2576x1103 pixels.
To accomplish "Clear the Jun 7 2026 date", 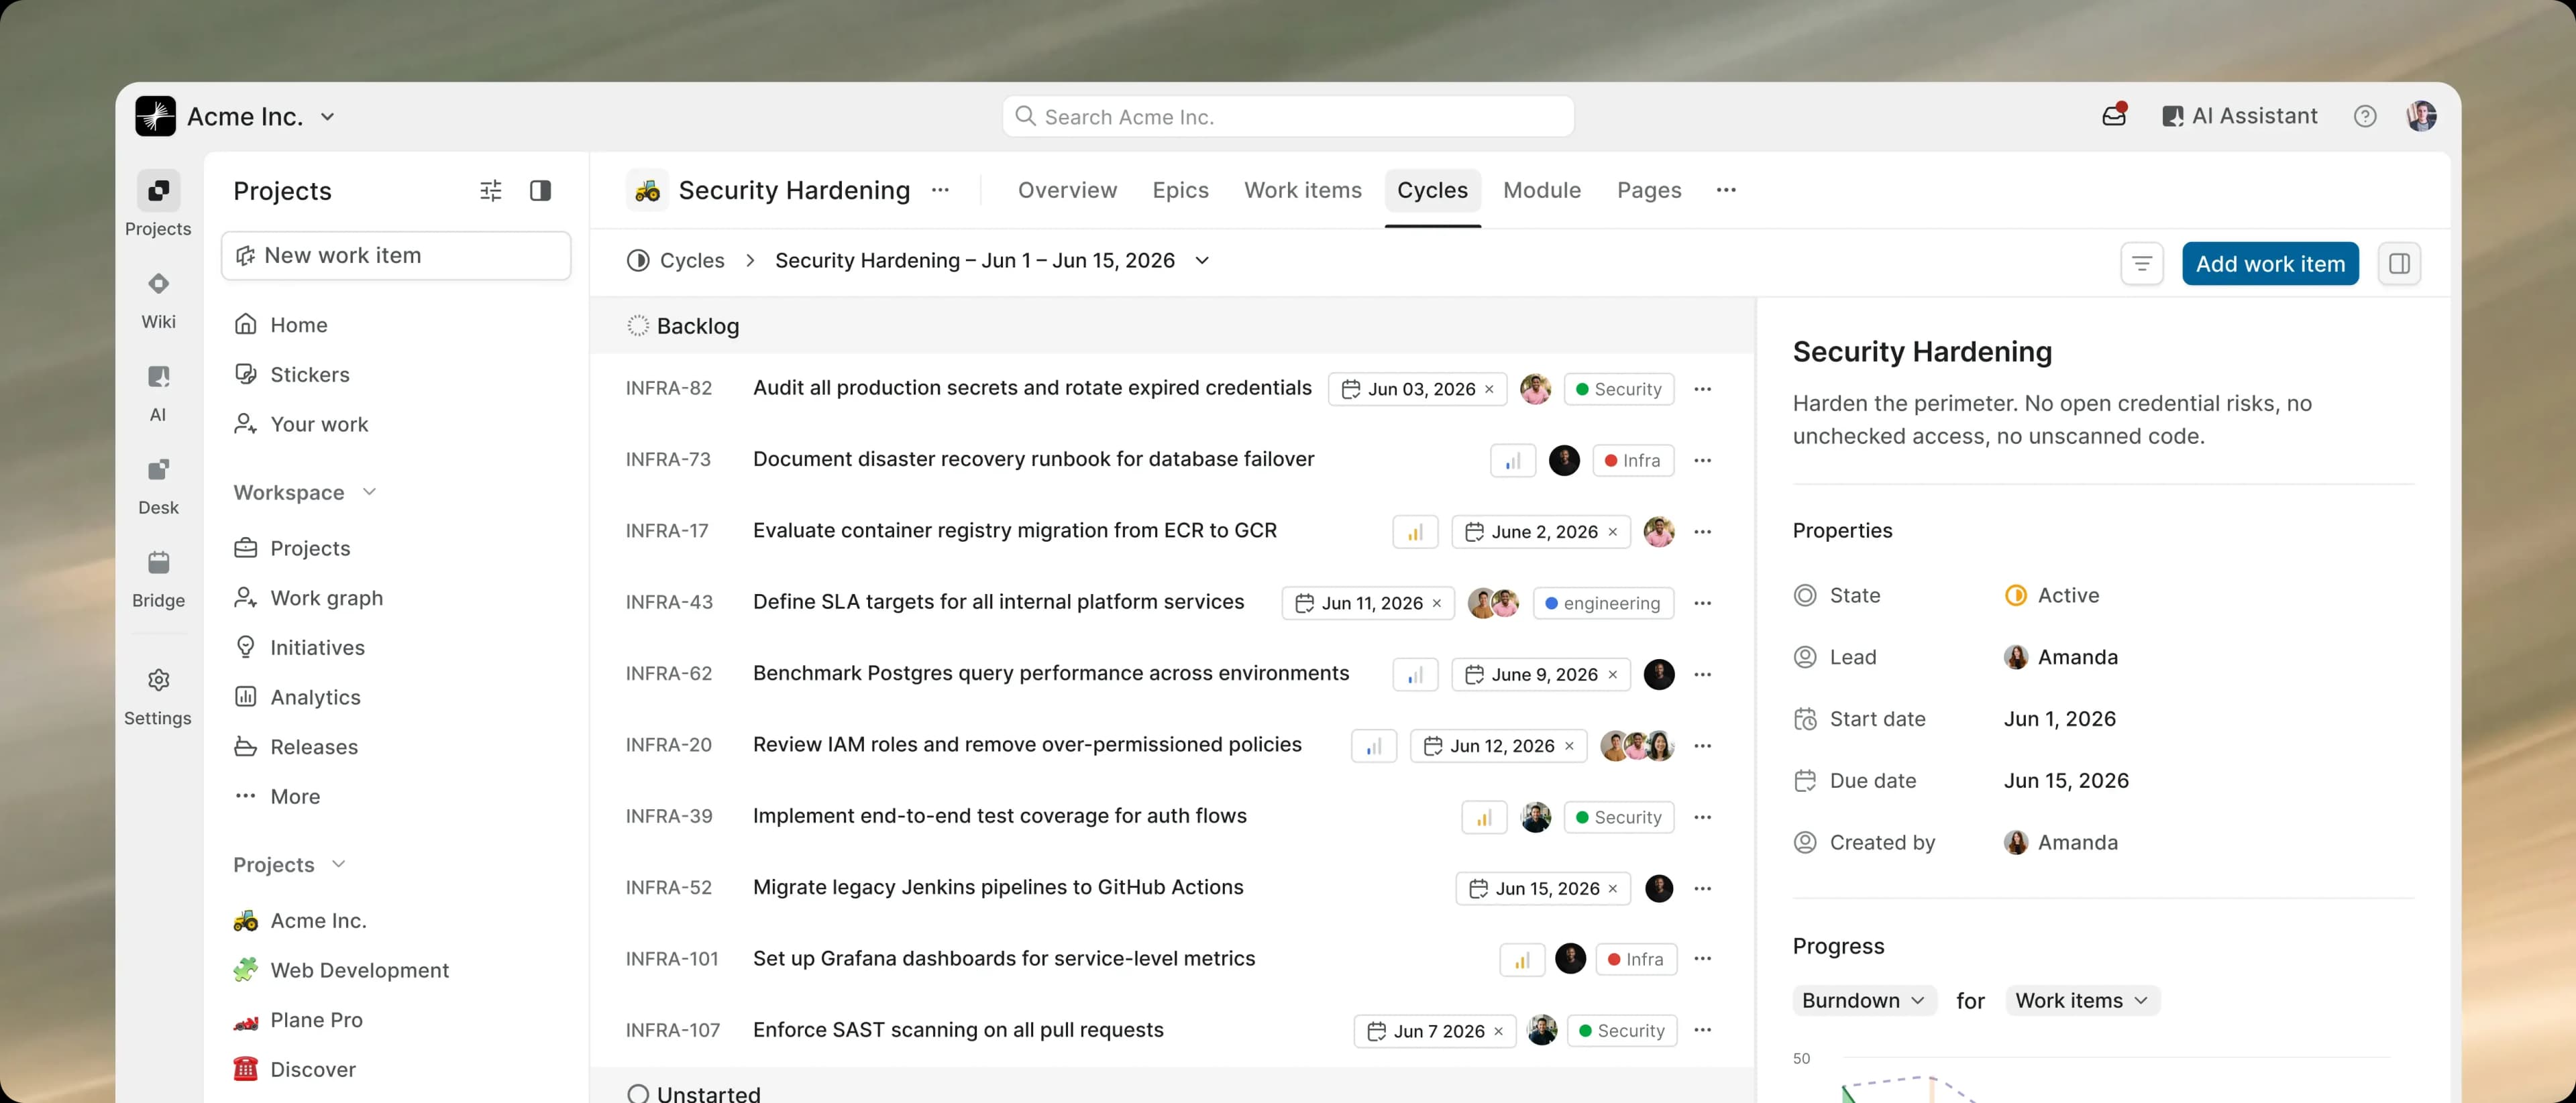I will [x=1498, y=1031].
